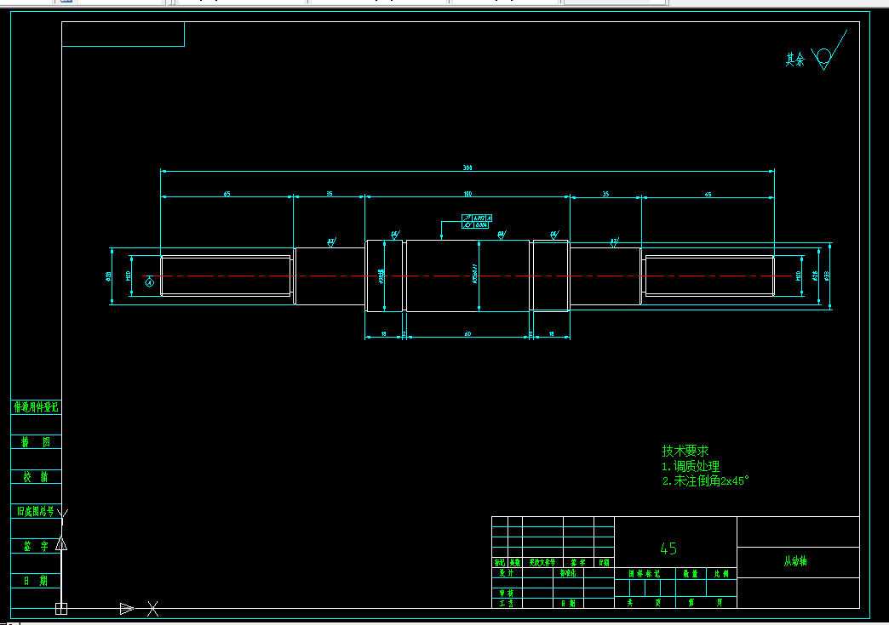
Task: Select the 技术要求 heading text
Action: 685,451
